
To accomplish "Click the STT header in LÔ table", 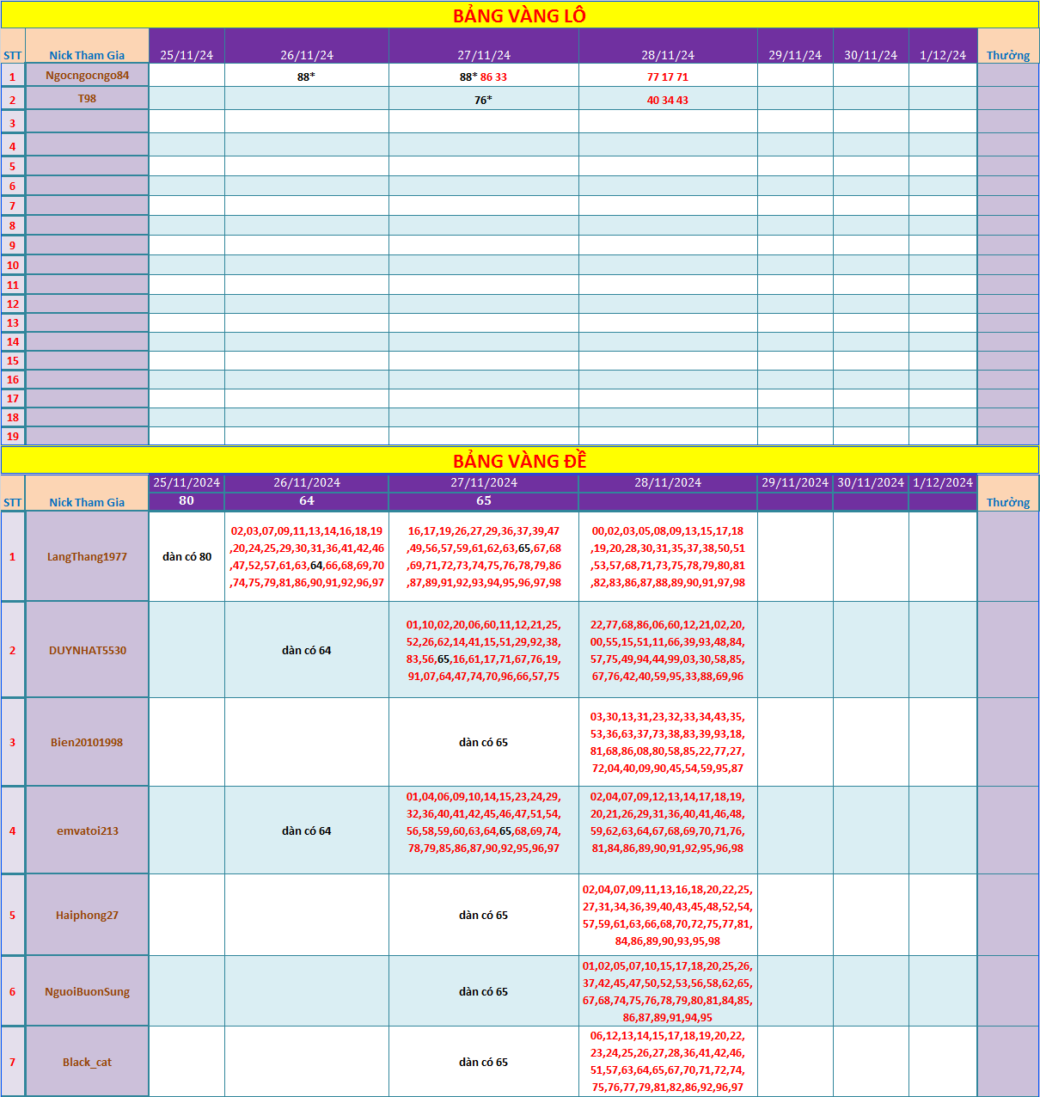I will [x=13, y=46].
